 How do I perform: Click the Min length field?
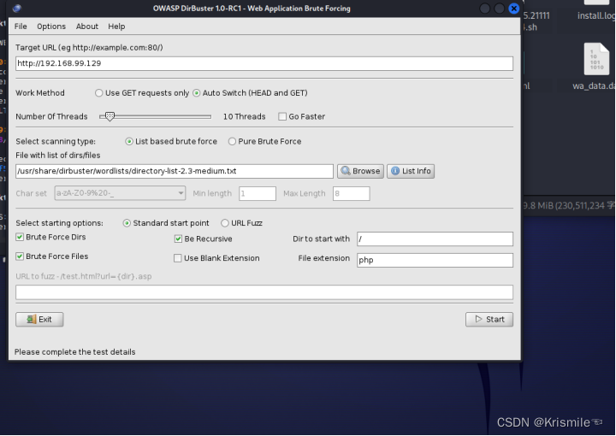click(258, 193)
